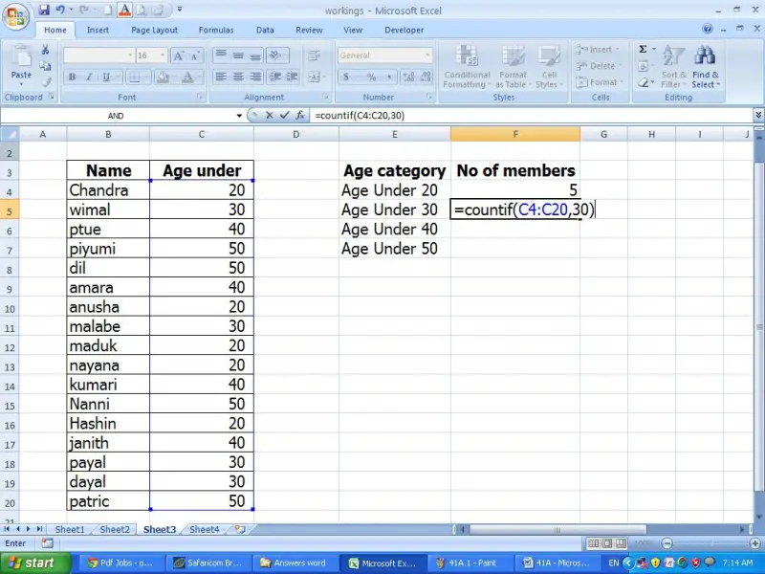The height and width of the screenshot is (574, 765).
Task: Click the Font Color icon in Quick Access
Action: point(125,10)
